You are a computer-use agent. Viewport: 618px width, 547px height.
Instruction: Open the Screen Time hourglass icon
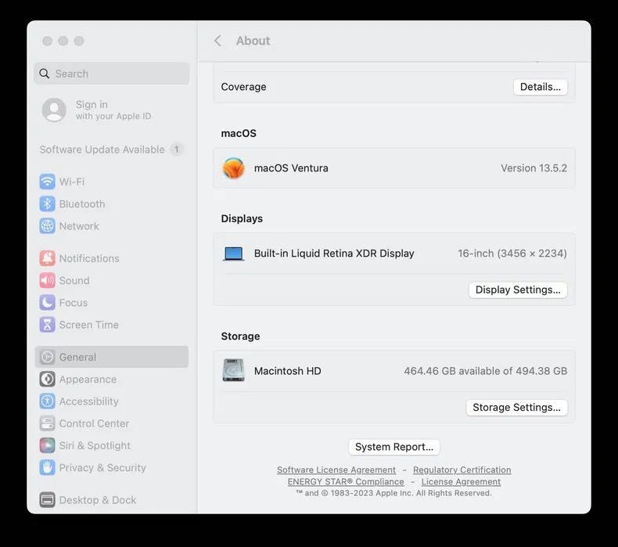click(x=47, y=325)
